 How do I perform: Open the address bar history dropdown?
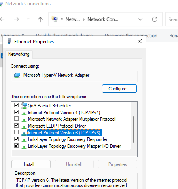(x=140, y=19)
